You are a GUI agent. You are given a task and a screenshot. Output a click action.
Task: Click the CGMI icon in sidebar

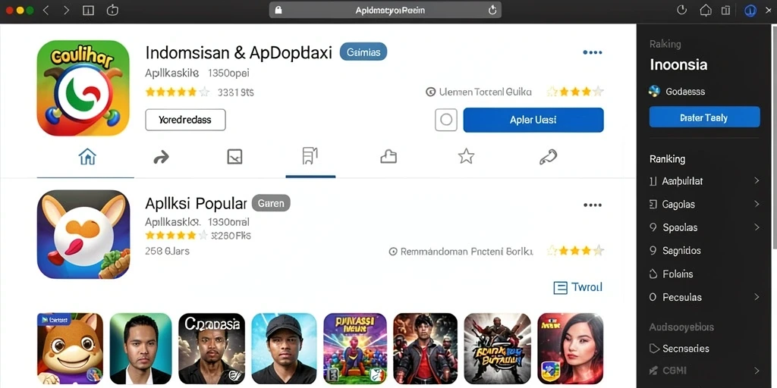pos(653,370)
